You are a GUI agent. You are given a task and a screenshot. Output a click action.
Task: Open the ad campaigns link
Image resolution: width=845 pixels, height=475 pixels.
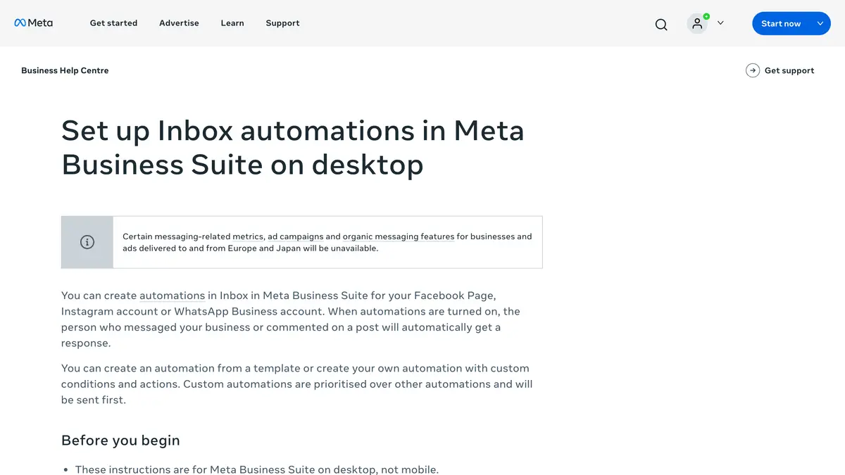tap(296, 236)
